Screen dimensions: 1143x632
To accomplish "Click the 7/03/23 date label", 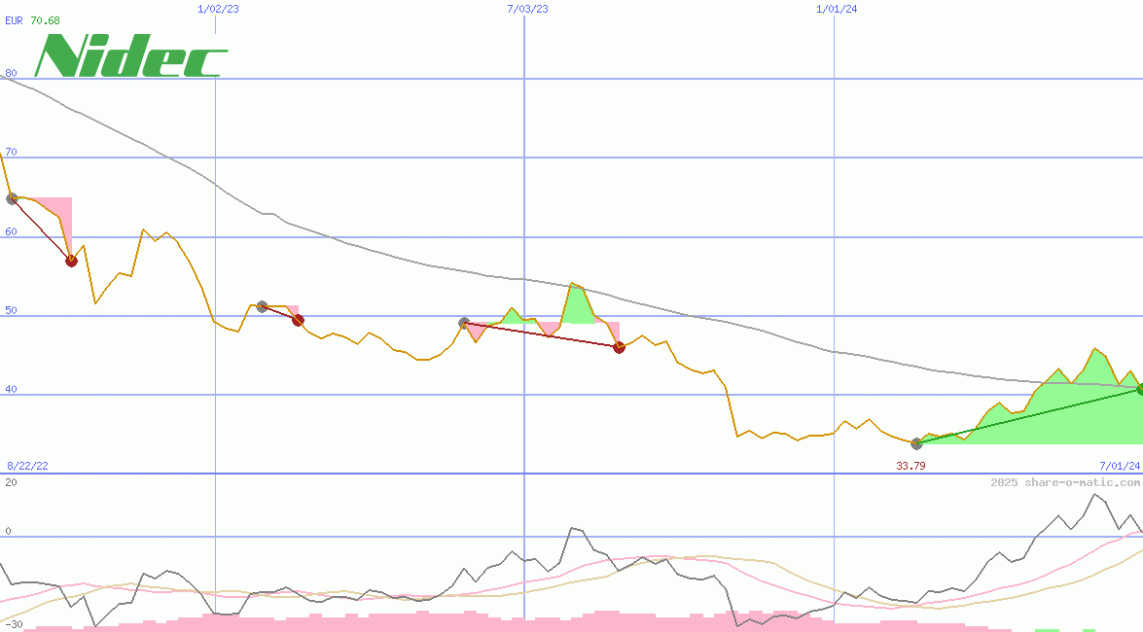I will click(x=528, y=9).
